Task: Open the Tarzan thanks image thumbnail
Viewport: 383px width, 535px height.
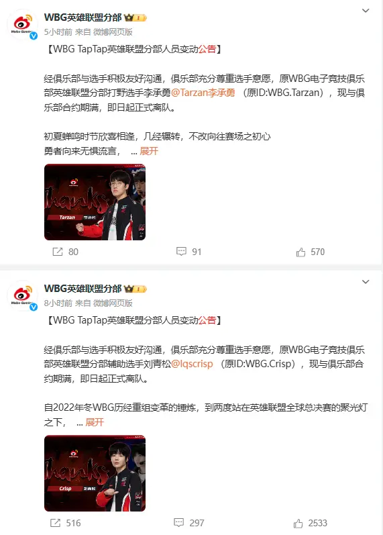Action: [x=95, y=202]
